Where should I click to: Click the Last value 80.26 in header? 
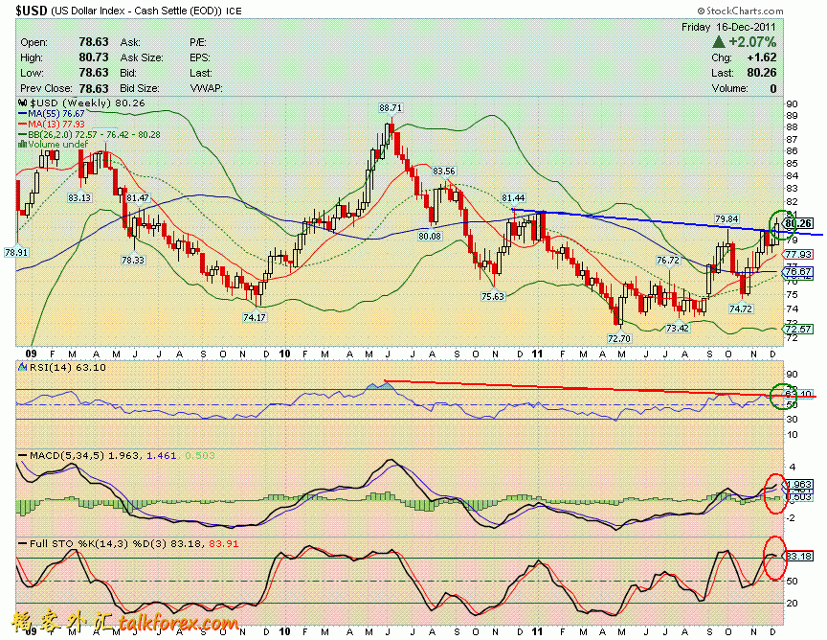click(762, 73)
